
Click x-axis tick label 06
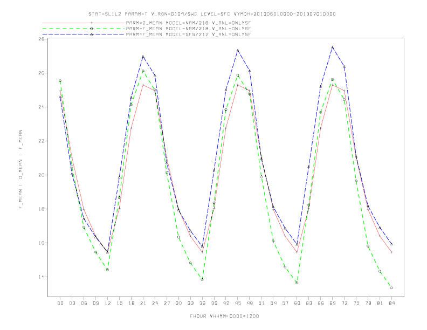(84, 303)
